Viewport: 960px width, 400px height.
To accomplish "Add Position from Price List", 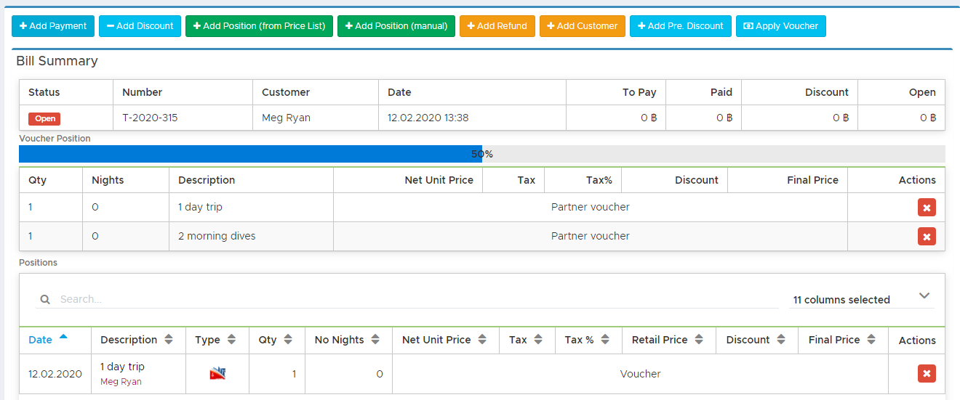I will pos(260,26).
